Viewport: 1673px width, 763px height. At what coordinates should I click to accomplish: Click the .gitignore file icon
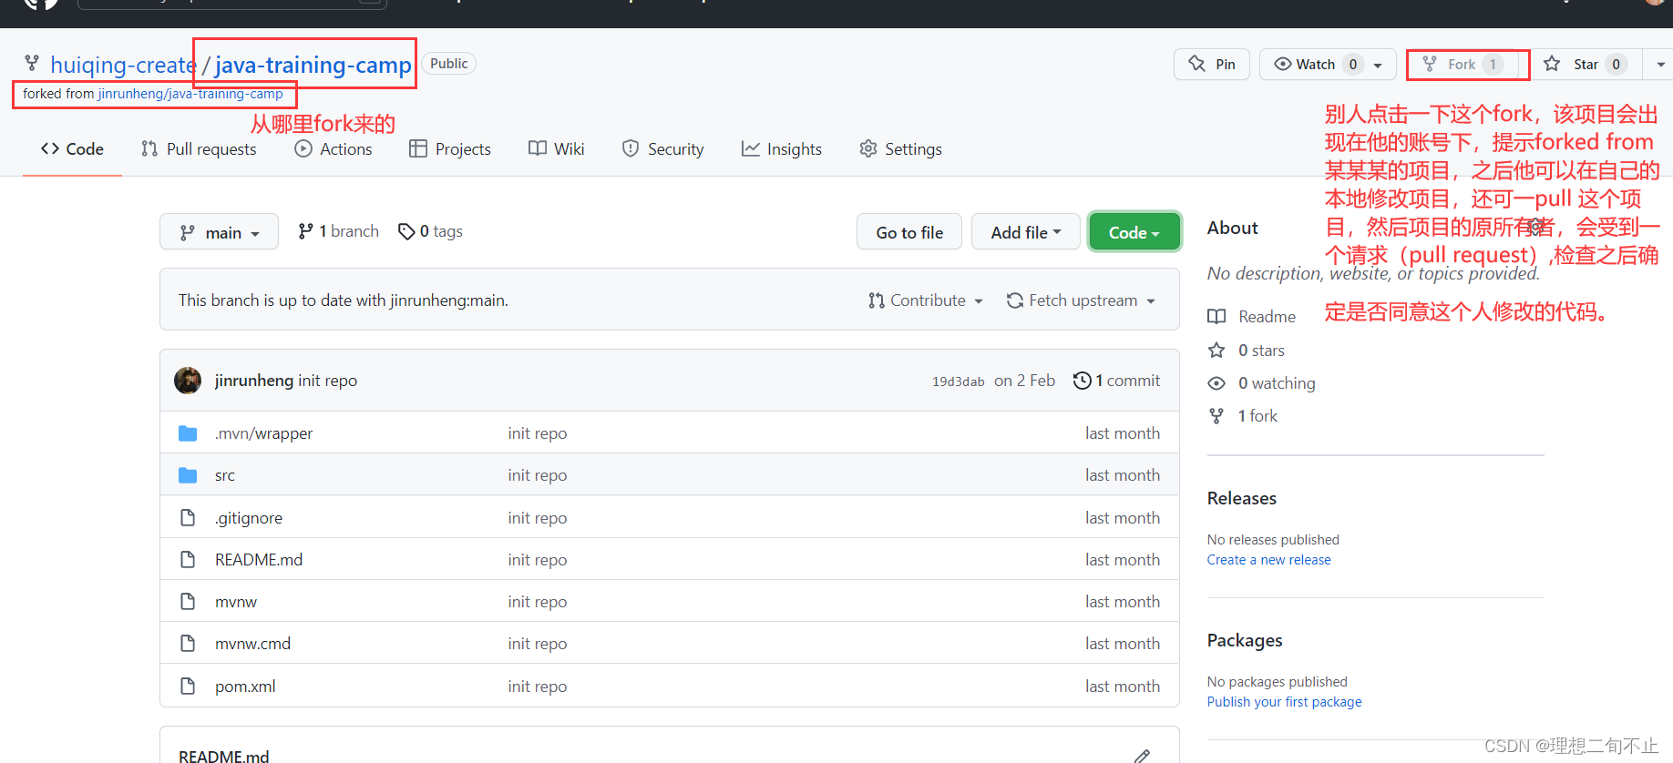coord(188,518)
